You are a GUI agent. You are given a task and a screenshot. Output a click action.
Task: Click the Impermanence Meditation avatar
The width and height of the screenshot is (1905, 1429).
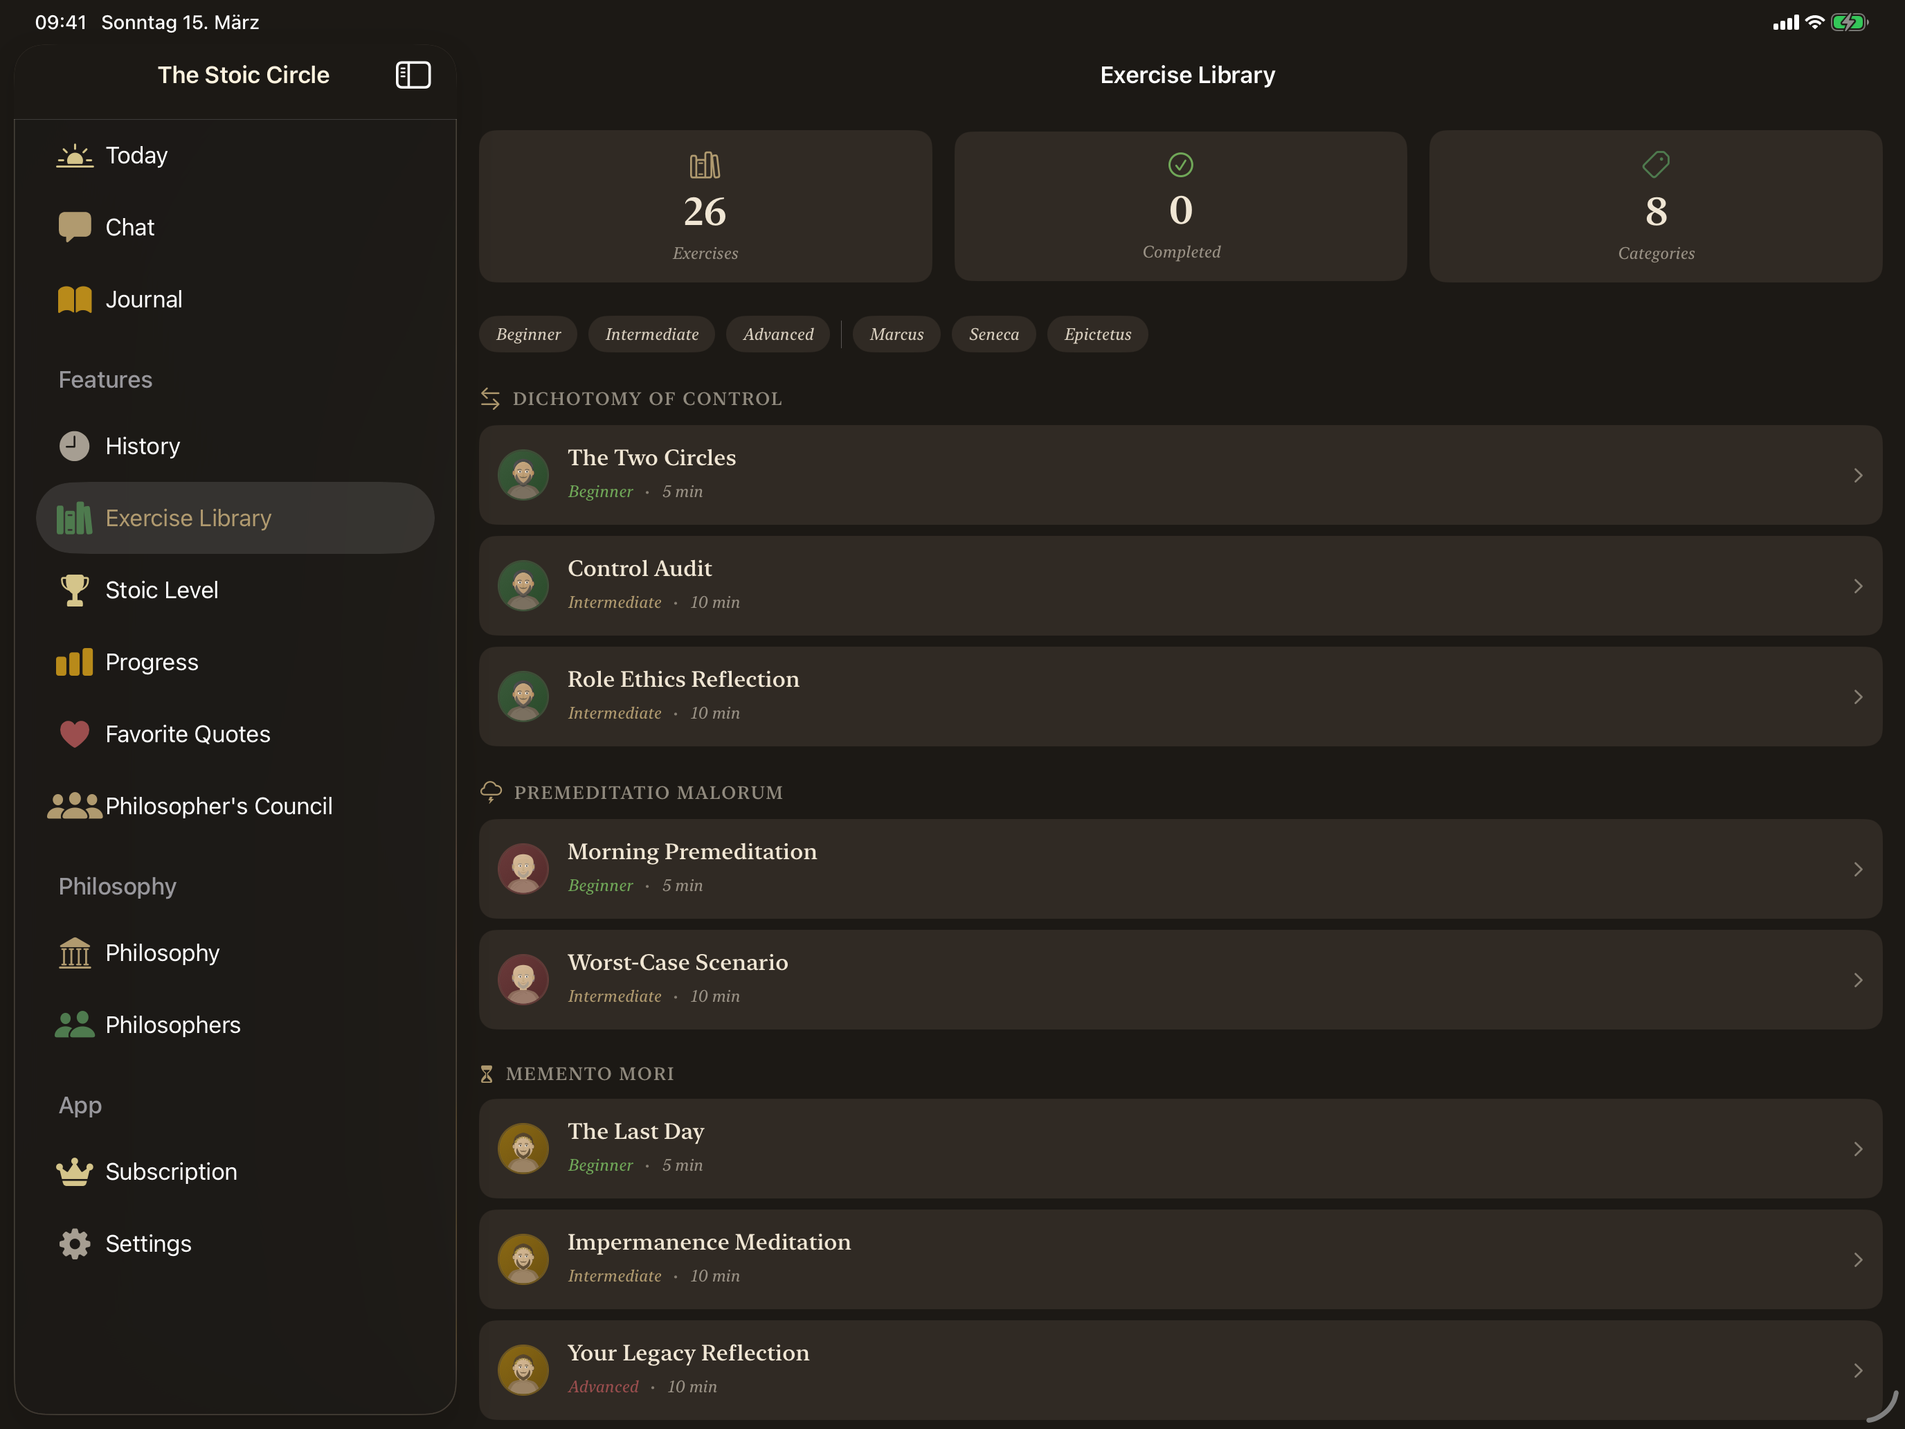coord(523,1259)
